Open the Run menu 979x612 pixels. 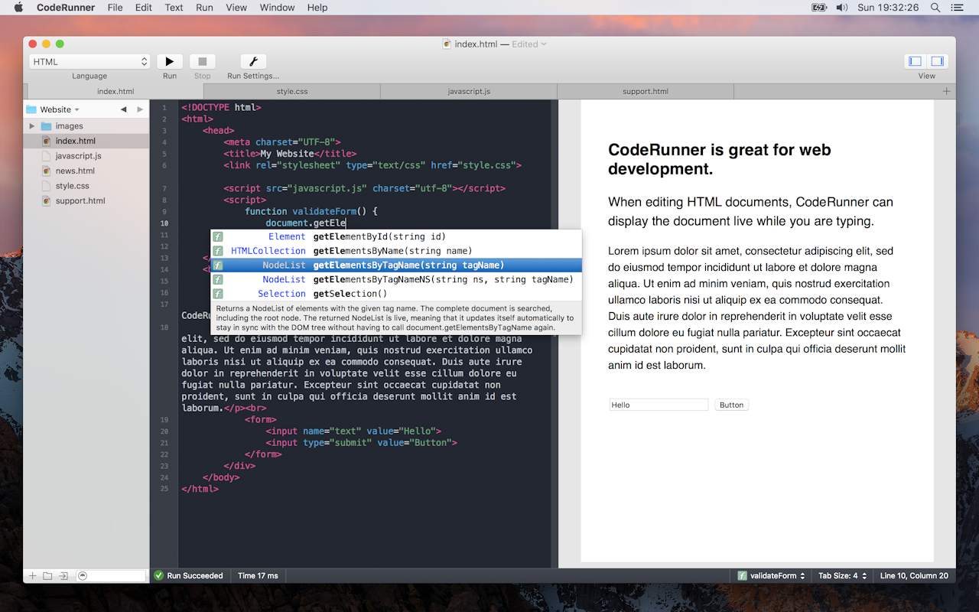tap(204, 8)
